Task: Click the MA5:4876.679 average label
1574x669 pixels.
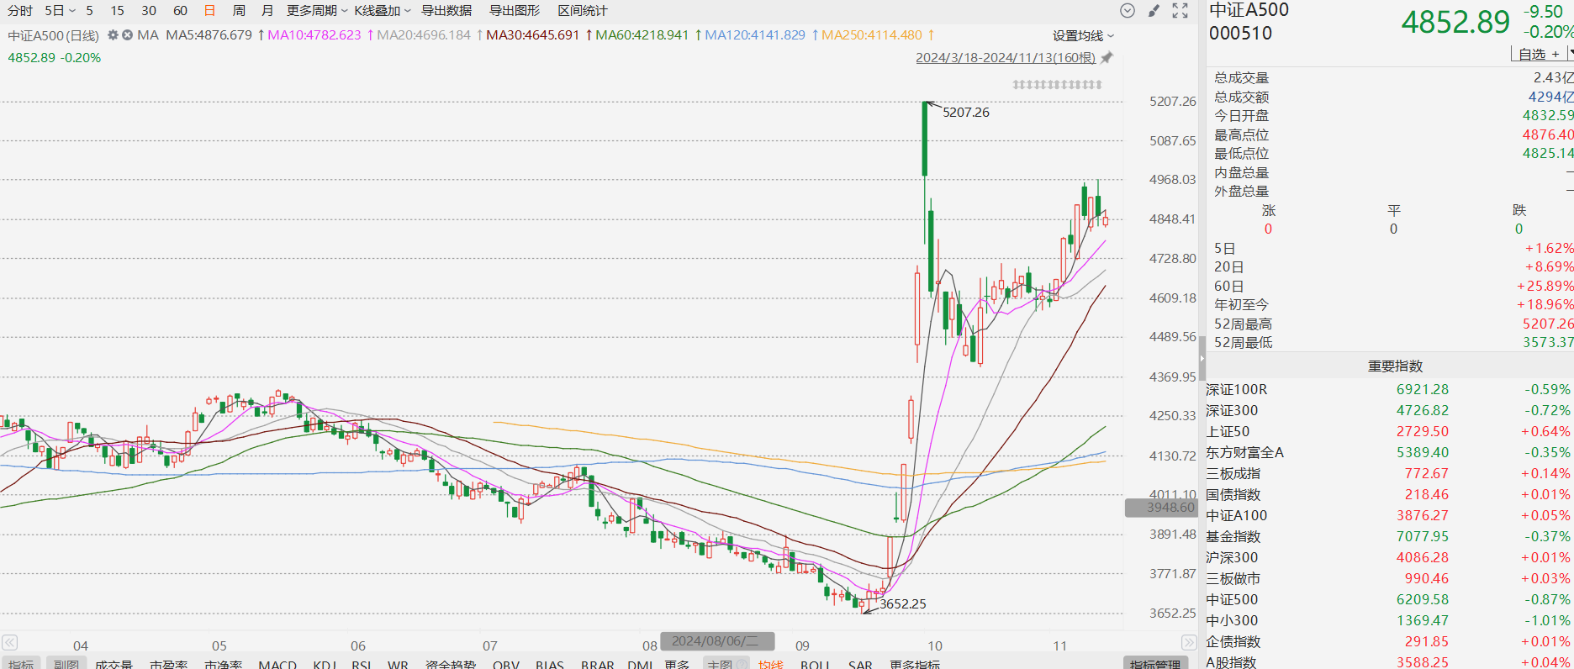Action: pyautogui.click(x=209, y=35)
